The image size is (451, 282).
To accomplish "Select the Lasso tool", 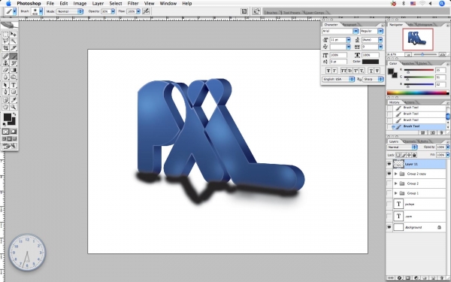I will tap(5, 41).
